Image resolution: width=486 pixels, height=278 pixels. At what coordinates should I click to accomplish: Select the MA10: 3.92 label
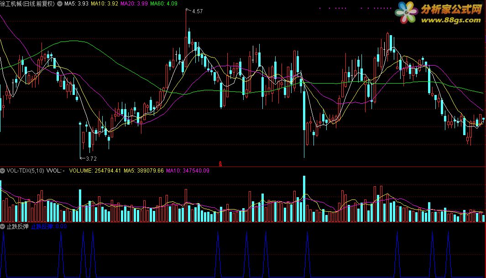coord(105,4)
